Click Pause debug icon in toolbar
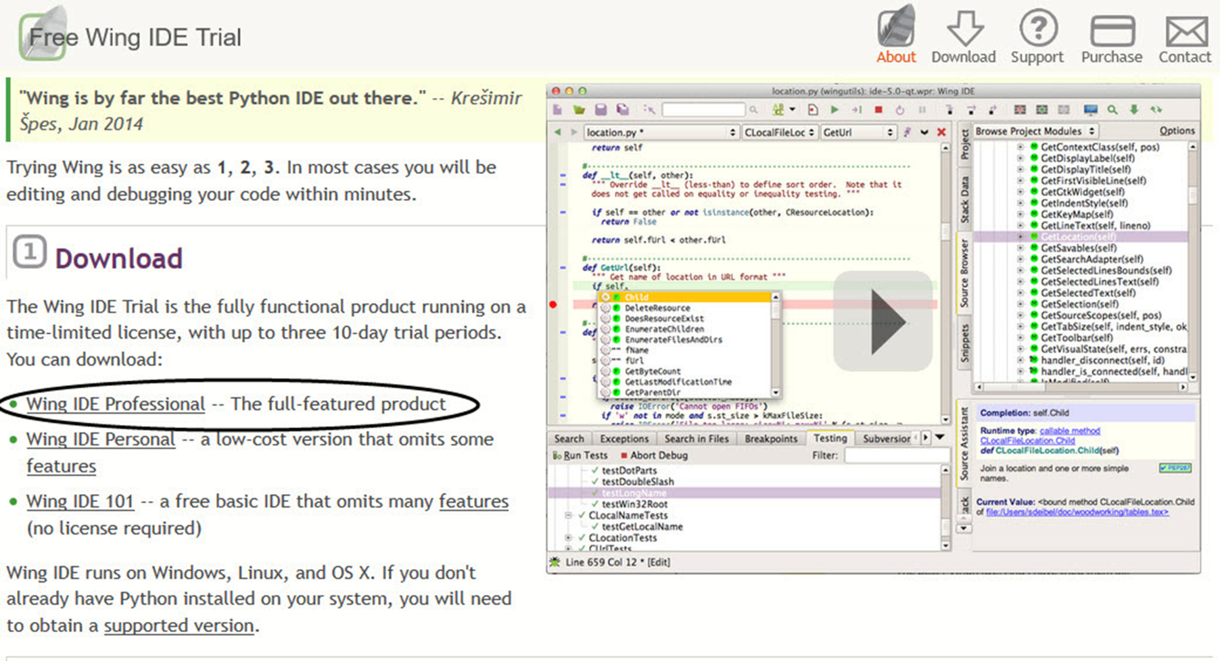 tap(922, 109)
